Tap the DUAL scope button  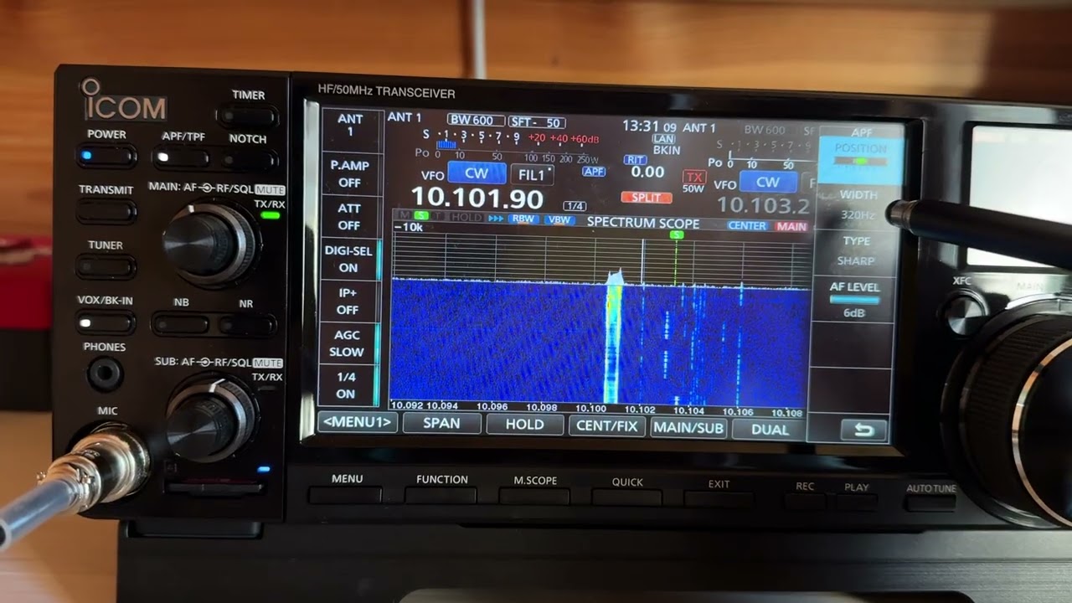click(769, 430)
